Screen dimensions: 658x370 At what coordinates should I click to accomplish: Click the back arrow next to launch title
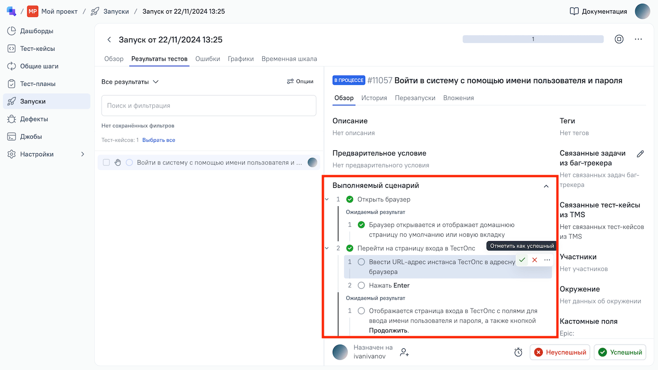click(109, 40)
